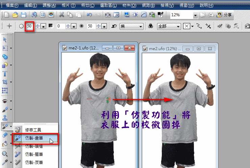Select the eyedropper tool

5,162
